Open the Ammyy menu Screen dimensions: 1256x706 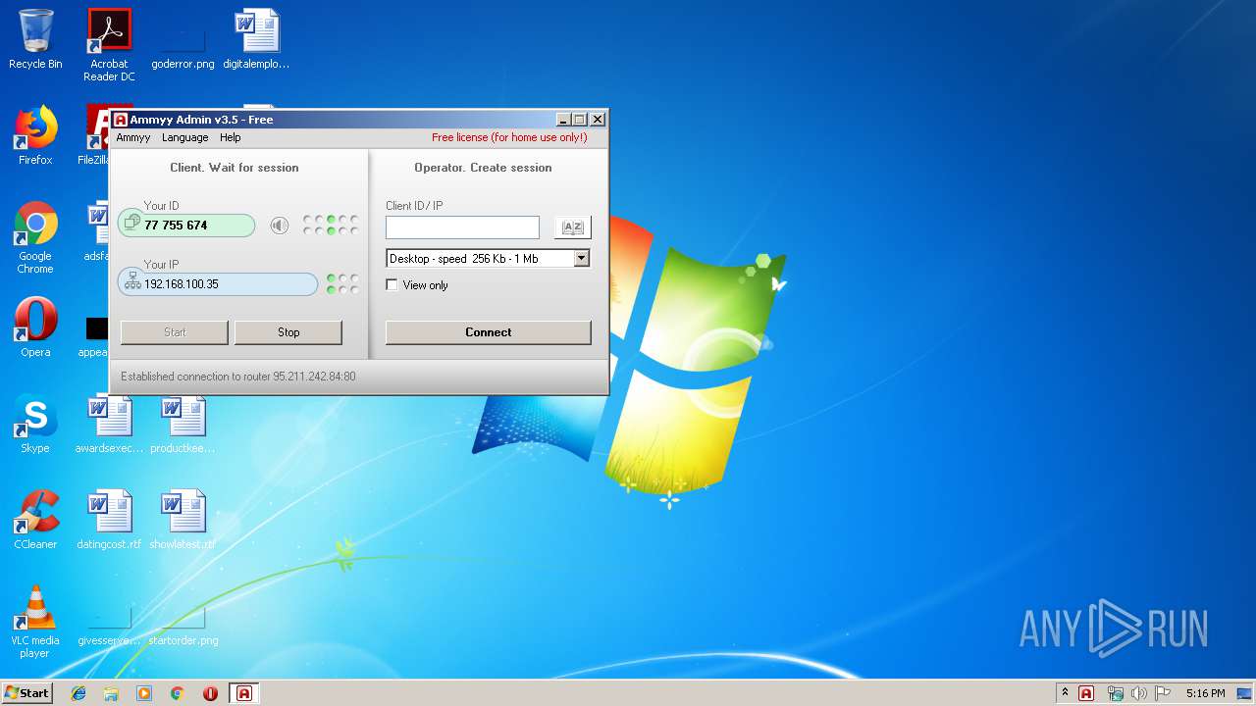pyautogui.click(x=133, y=137)
